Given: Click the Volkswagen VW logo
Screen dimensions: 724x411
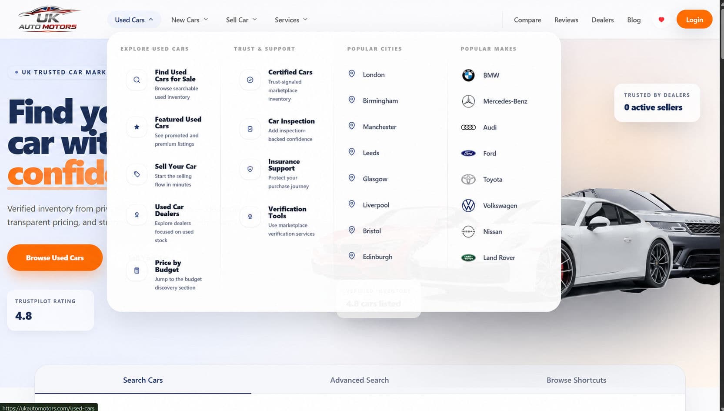Looking at the screenshot, I should (x=468, y=205).
